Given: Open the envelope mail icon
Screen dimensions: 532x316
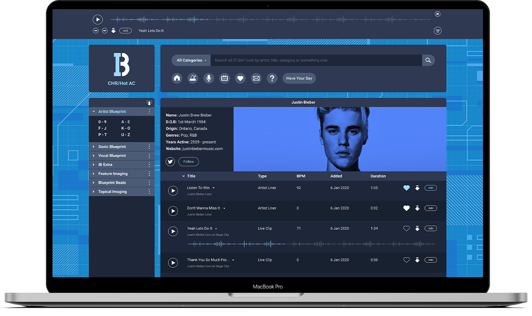Looking at the screenshot, I should coord(256,78).
